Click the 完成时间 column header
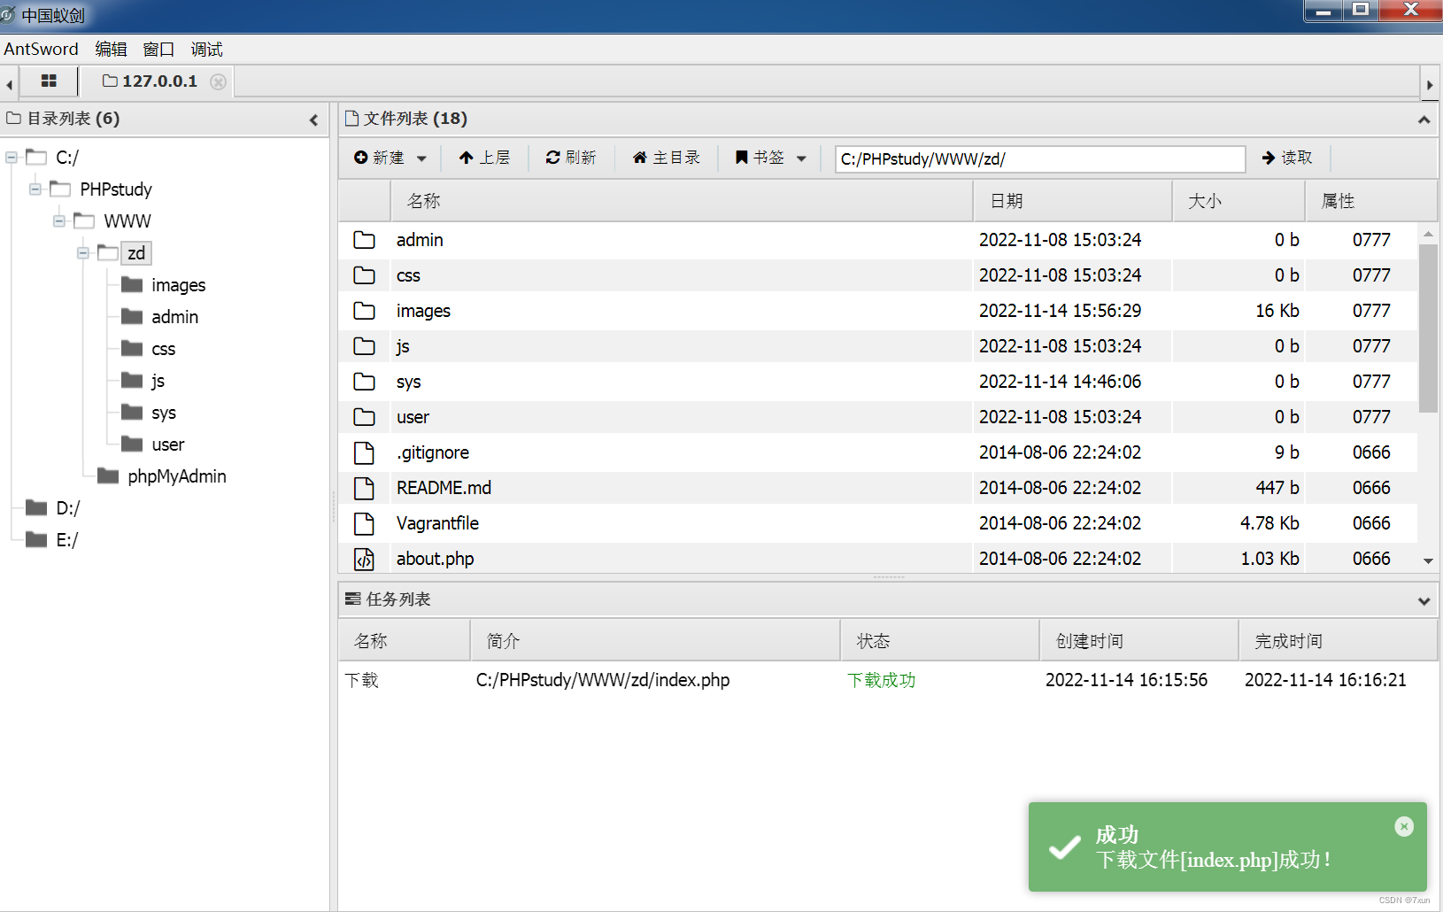This screenshot has height=912, width=1443. [1337, 641]
